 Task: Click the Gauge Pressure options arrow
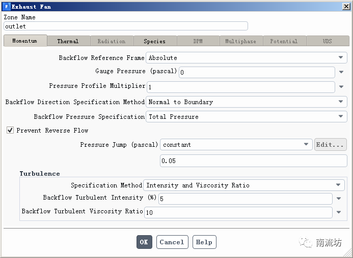click(x=341, y=72)
